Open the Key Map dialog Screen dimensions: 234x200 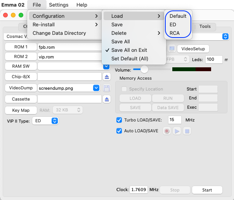[21, 110]
